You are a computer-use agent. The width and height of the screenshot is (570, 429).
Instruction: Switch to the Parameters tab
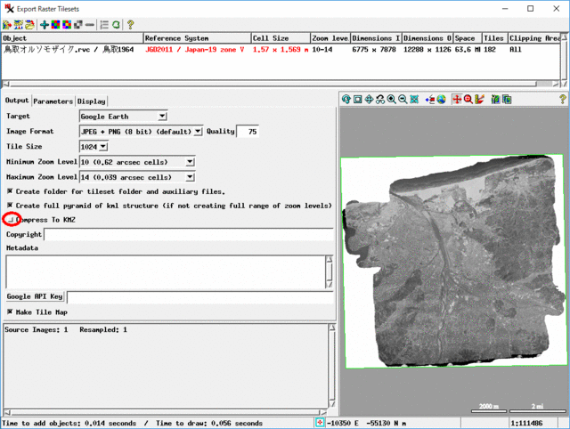point(53,101)
